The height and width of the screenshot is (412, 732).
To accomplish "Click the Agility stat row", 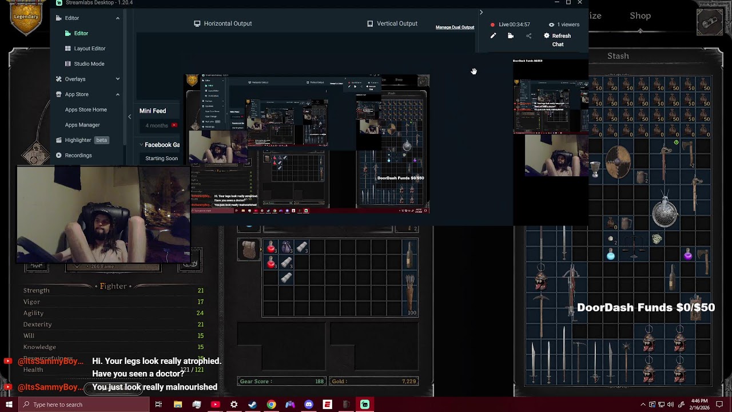I will (x=113, y=313).
